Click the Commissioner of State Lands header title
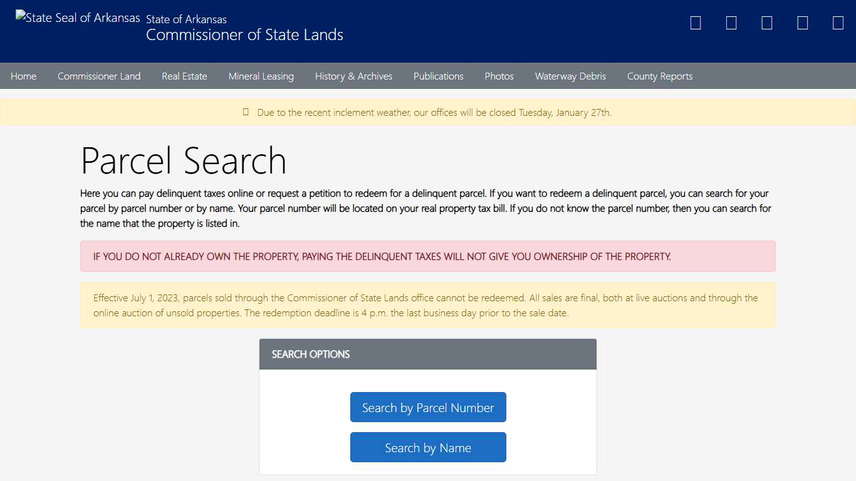856x481 pixels. click(x=244, y=34)
